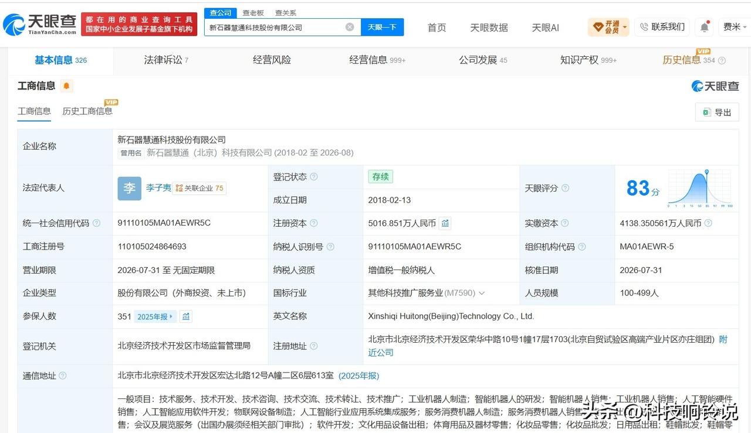
Task: Open the 公司发展 45 tab
Action: (x=483, y=60)
